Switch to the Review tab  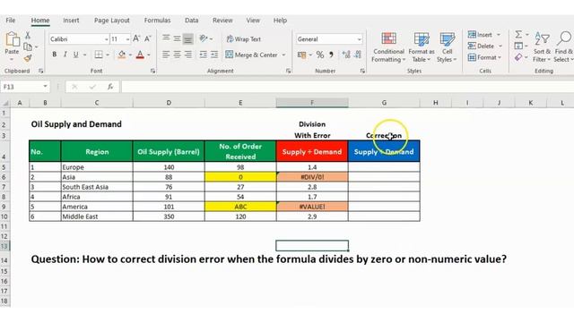tap(222, 21)
